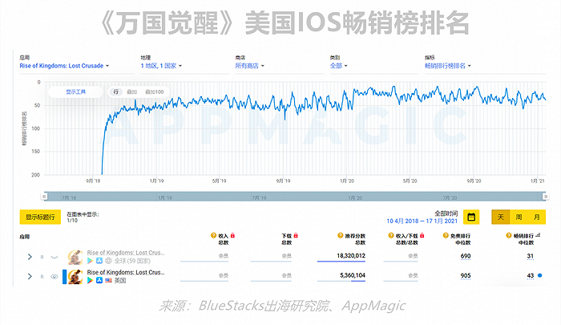The width and height of the screenshot is (561, 325).
Task: Expand the 全球 (59 国家) app row
Action: [30, 257]
